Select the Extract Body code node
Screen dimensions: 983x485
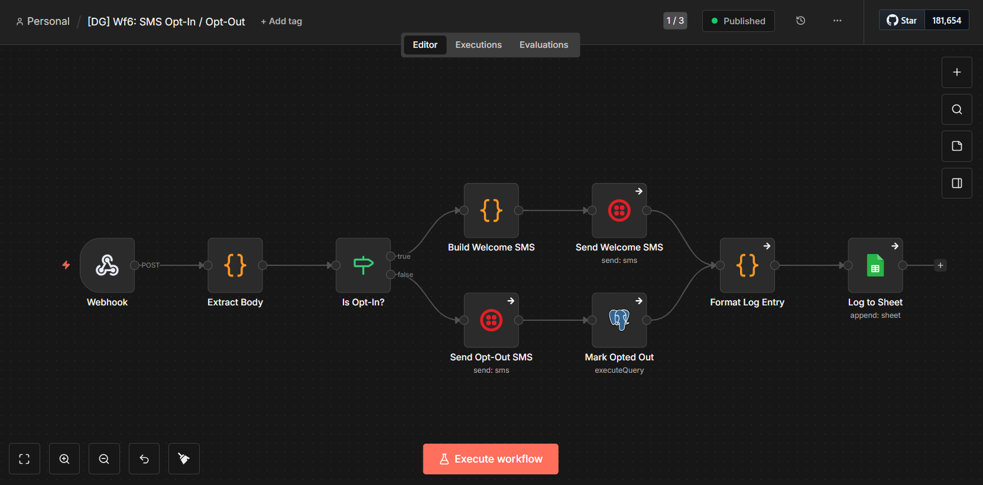(235, 265)
